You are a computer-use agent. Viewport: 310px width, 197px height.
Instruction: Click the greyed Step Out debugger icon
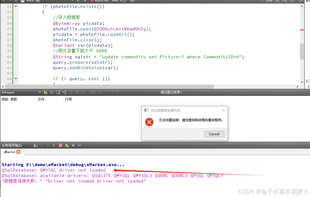tap(71, 92)
